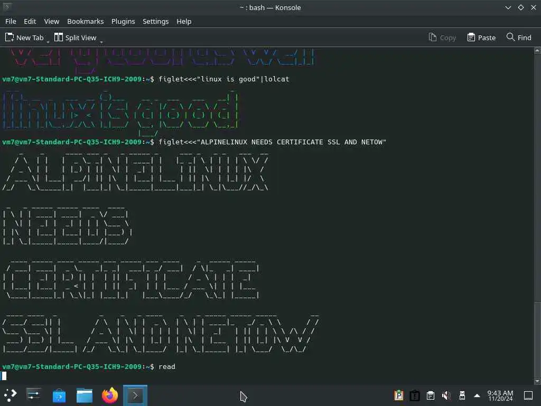Close the Konsole window
The width and height of the screenshot is (541, 406).
tap(534, 7)
